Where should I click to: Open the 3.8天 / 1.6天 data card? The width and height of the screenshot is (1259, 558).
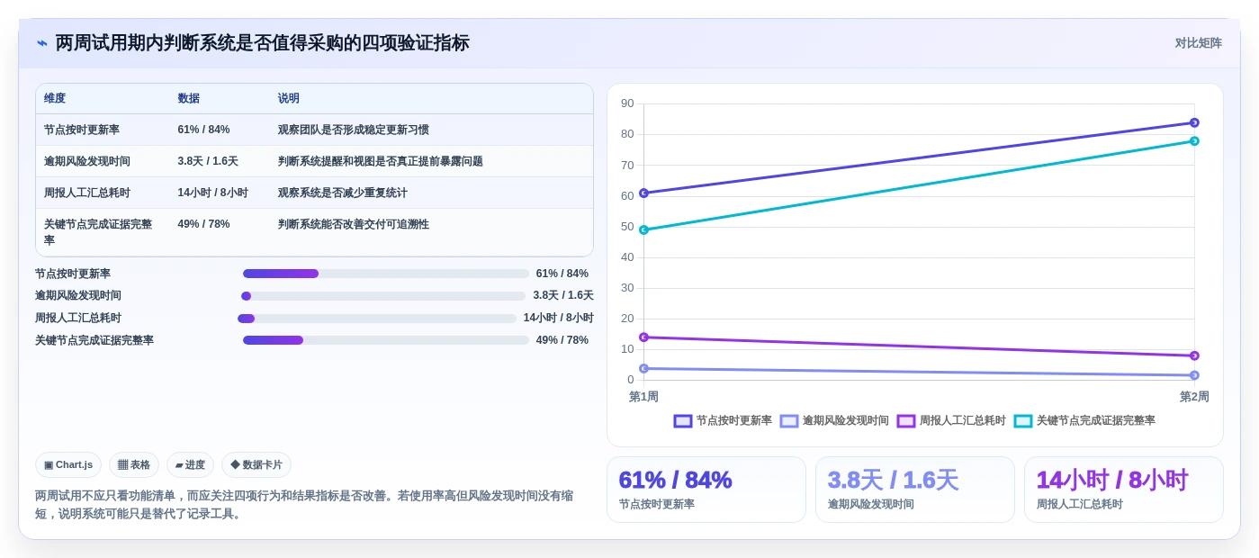pos(915,490)
